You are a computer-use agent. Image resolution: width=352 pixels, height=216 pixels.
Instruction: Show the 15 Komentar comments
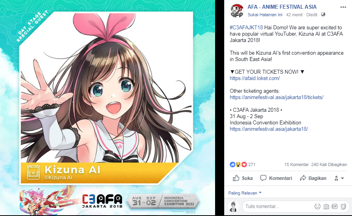296,164
